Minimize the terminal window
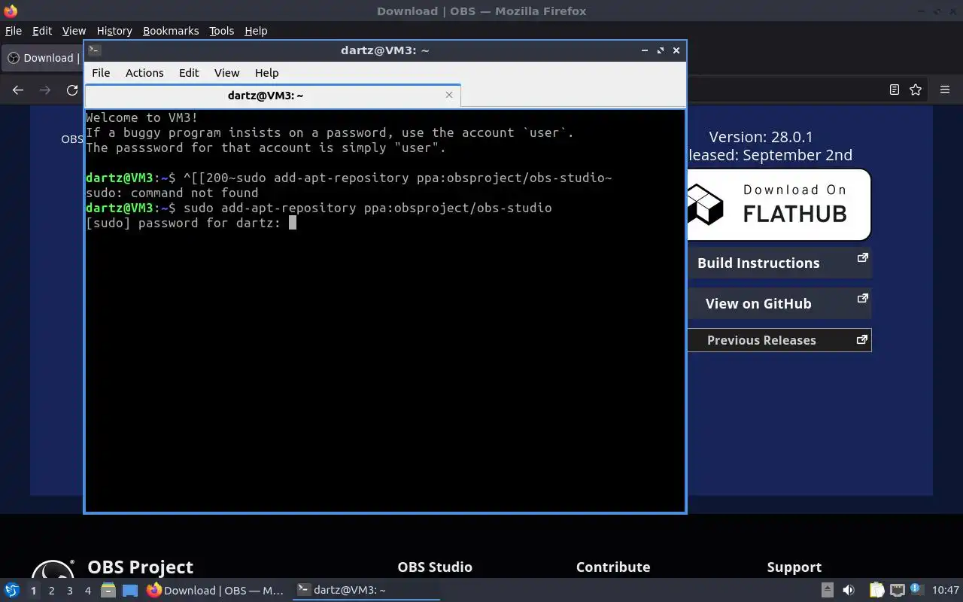Screen dimensions: 963x602 pyautogui.click(x=645, y=50)
